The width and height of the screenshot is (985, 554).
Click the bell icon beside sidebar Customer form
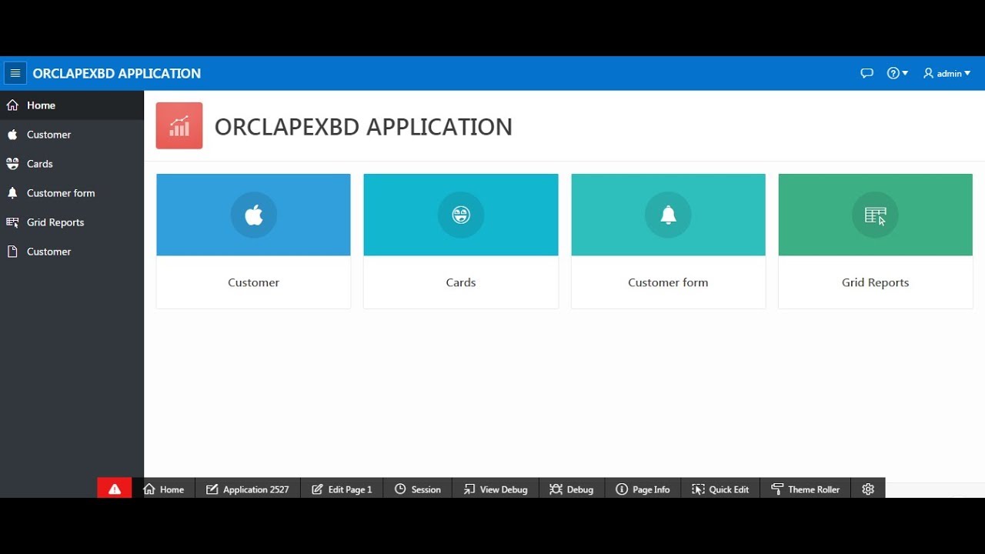coord(12,193)
